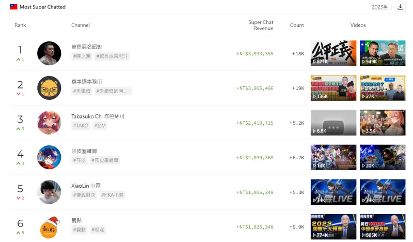413x242 pixels.
Task: Select the #TAKO tag
Action: click(81, 126)
